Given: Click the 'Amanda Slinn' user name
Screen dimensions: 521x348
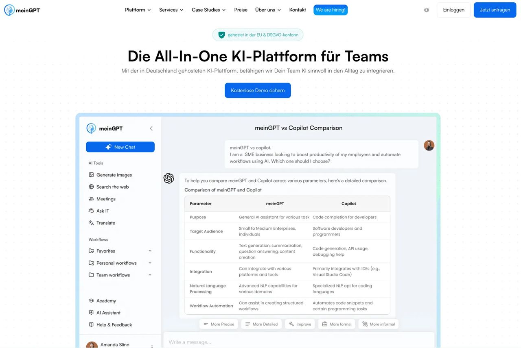Looking at the screenshot, I should [115, 345].
